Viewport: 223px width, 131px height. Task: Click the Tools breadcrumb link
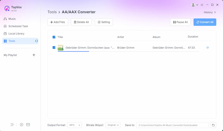pos(52,12)
